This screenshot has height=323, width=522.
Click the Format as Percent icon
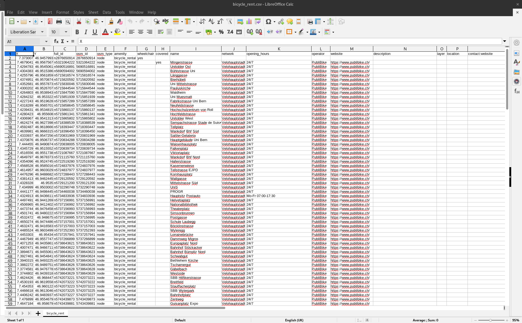coord(221,32)
